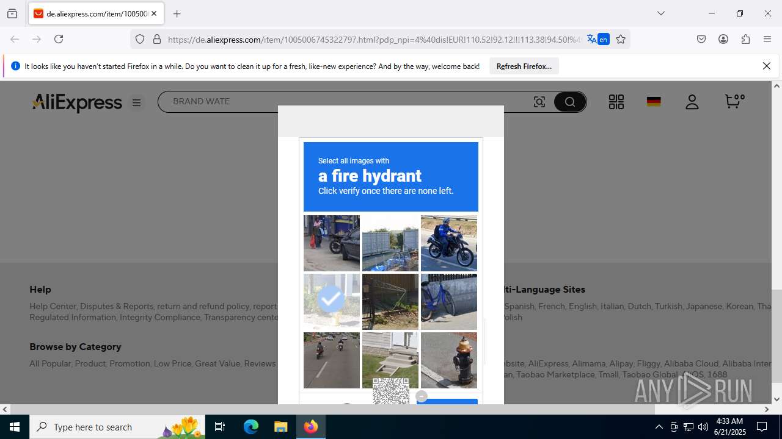Open the 'Taobao Marketplace' footer link

(555, 374)
